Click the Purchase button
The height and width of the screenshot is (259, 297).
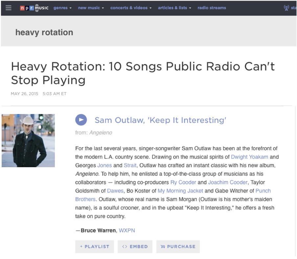[x=178, y=247]
